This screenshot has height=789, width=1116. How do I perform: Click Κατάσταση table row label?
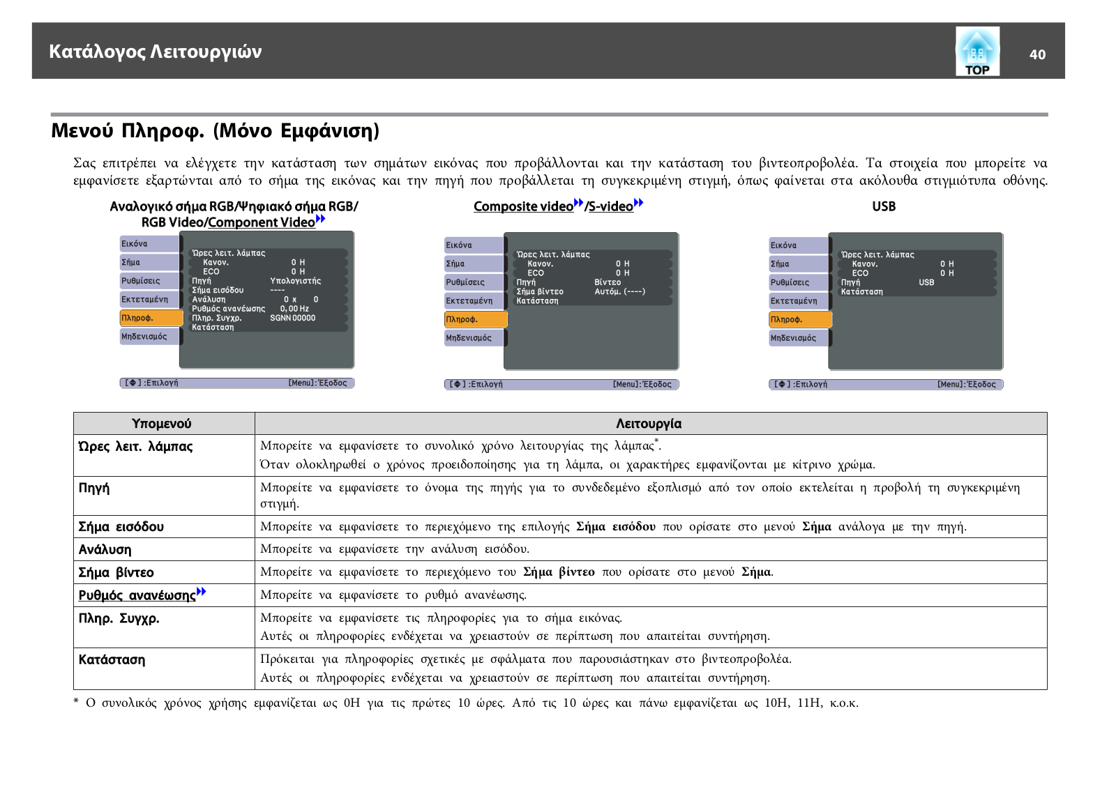point(112,659)
